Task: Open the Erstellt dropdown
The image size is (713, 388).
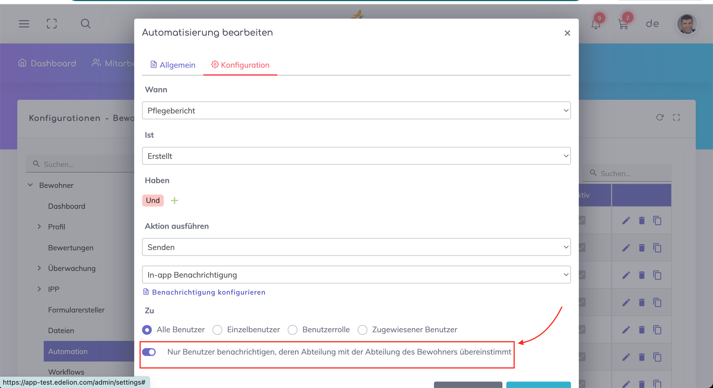Action: [x=356, y=156]
